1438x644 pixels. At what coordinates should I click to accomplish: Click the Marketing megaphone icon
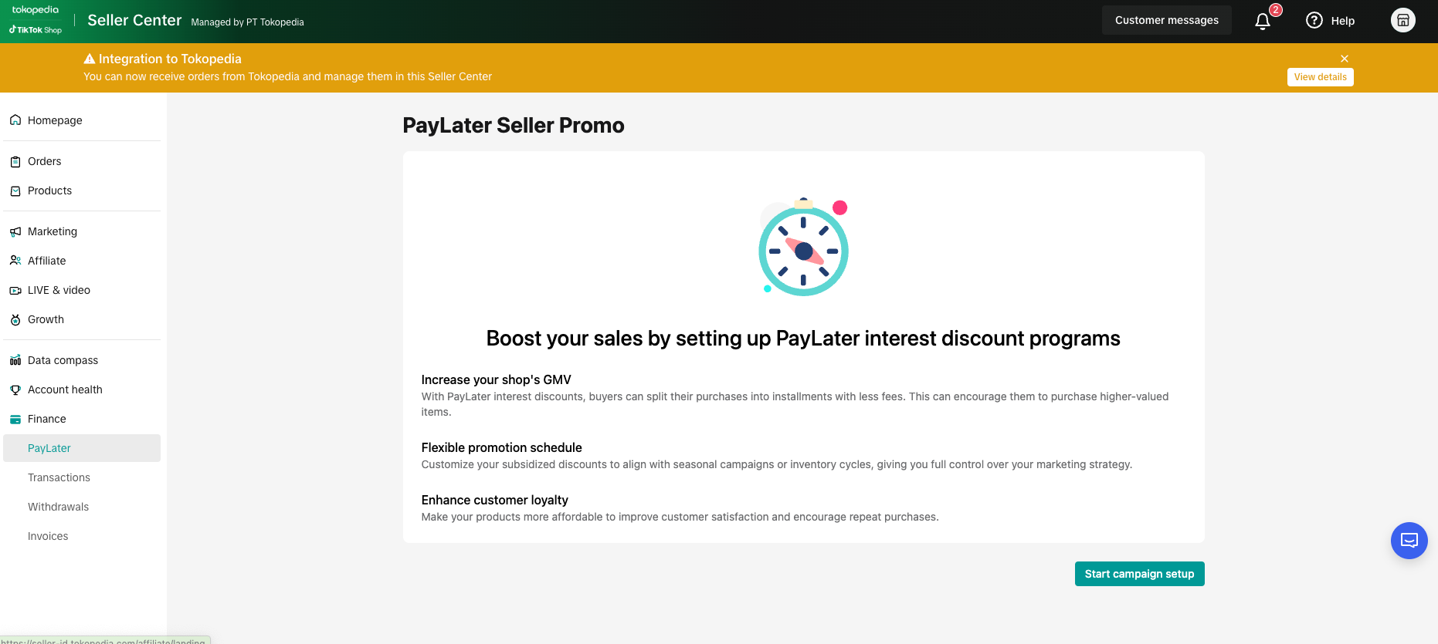point(15,231)
